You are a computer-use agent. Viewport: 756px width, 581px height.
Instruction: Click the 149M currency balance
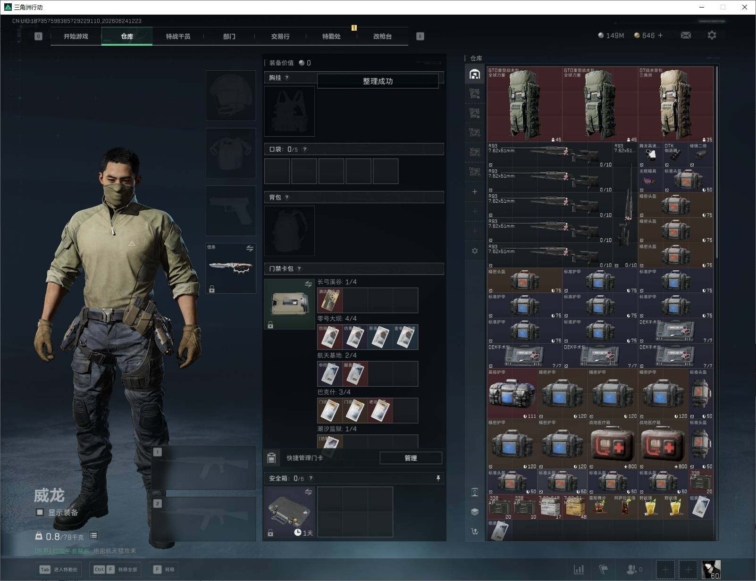(x=611, y=35)
